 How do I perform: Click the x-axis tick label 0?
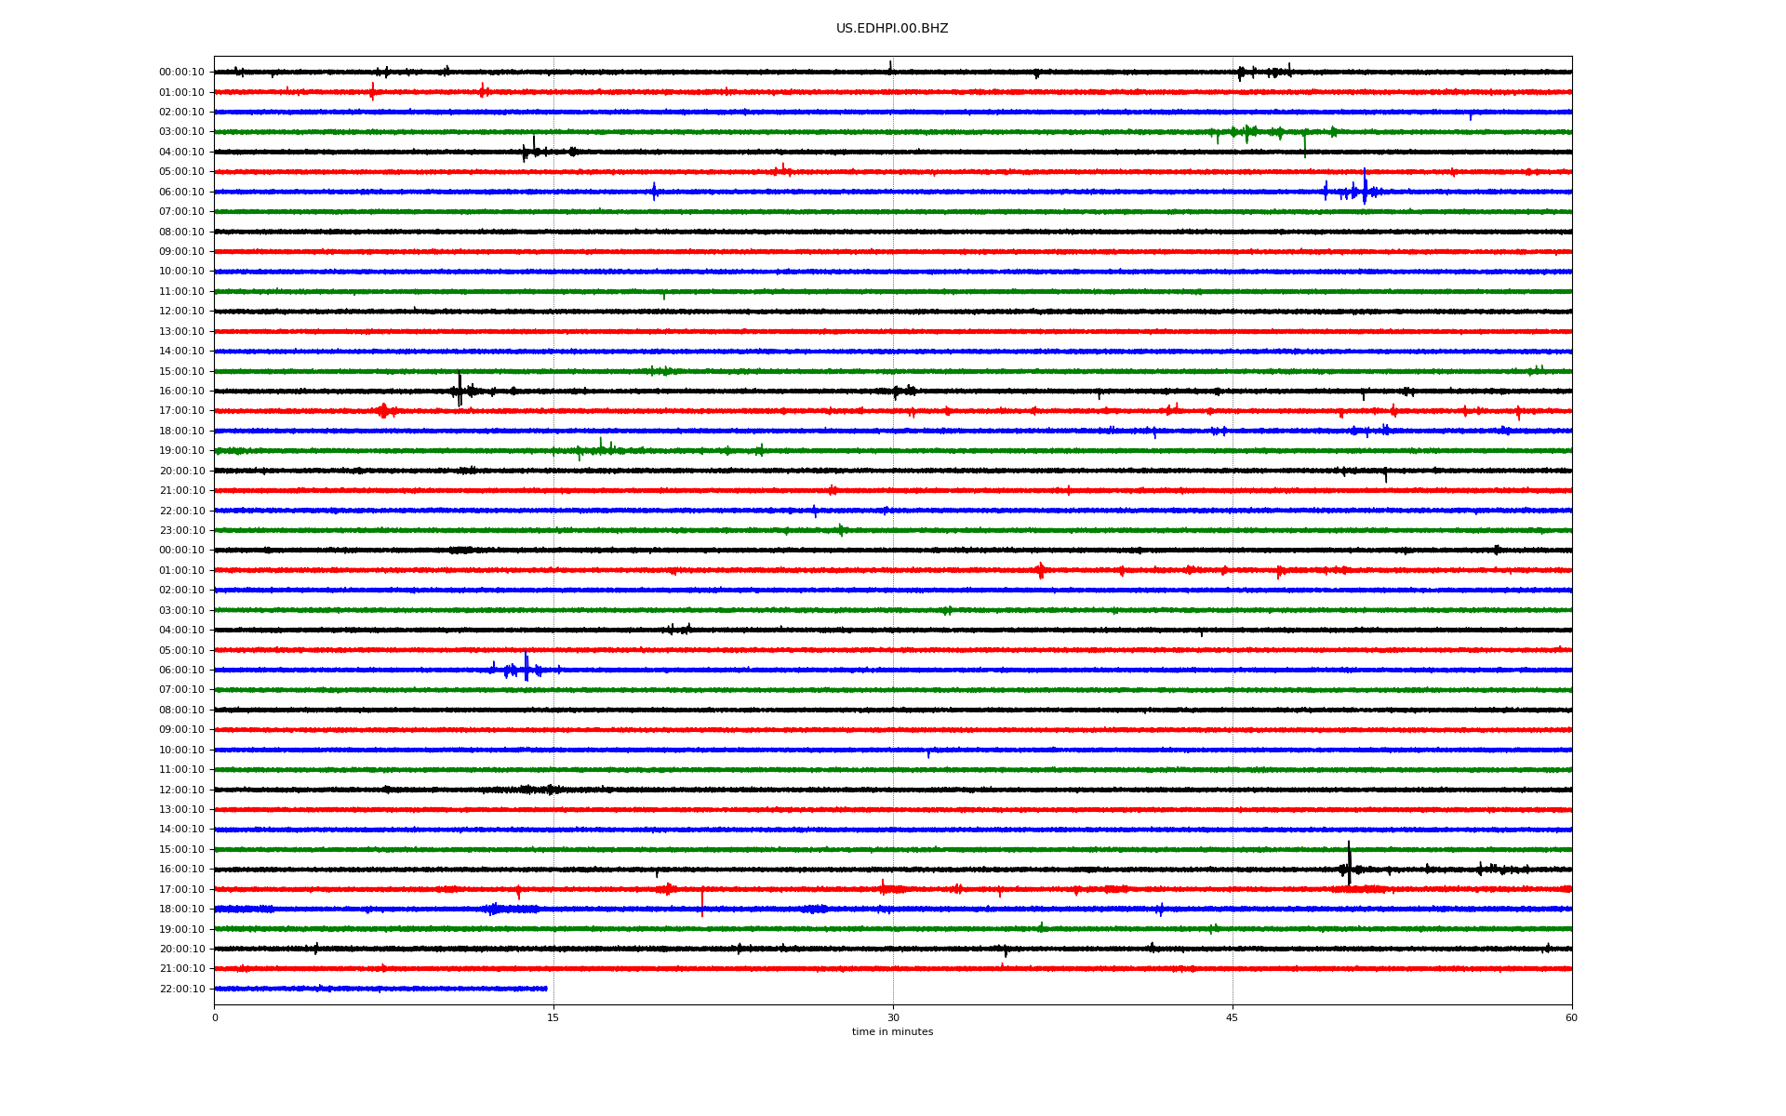pyautogui.click(x=215, y=1017)
